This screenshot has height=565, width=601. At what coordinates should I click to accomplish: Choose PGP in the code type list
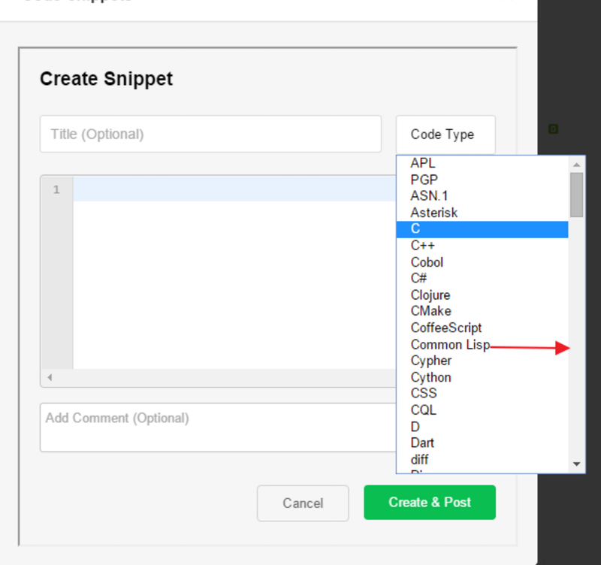click(424, 180)
